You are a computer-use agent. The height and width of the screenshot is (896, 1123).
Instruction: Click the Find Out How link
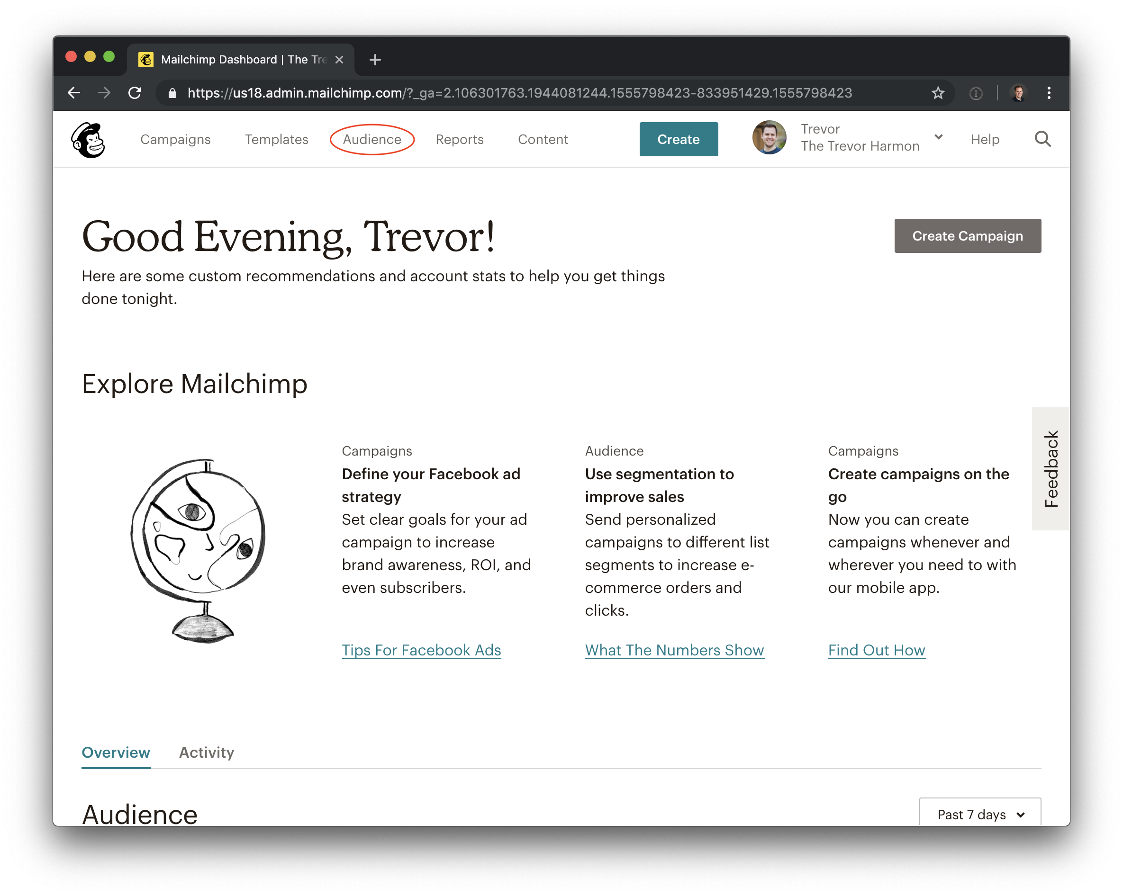click(x=876, y=650)
